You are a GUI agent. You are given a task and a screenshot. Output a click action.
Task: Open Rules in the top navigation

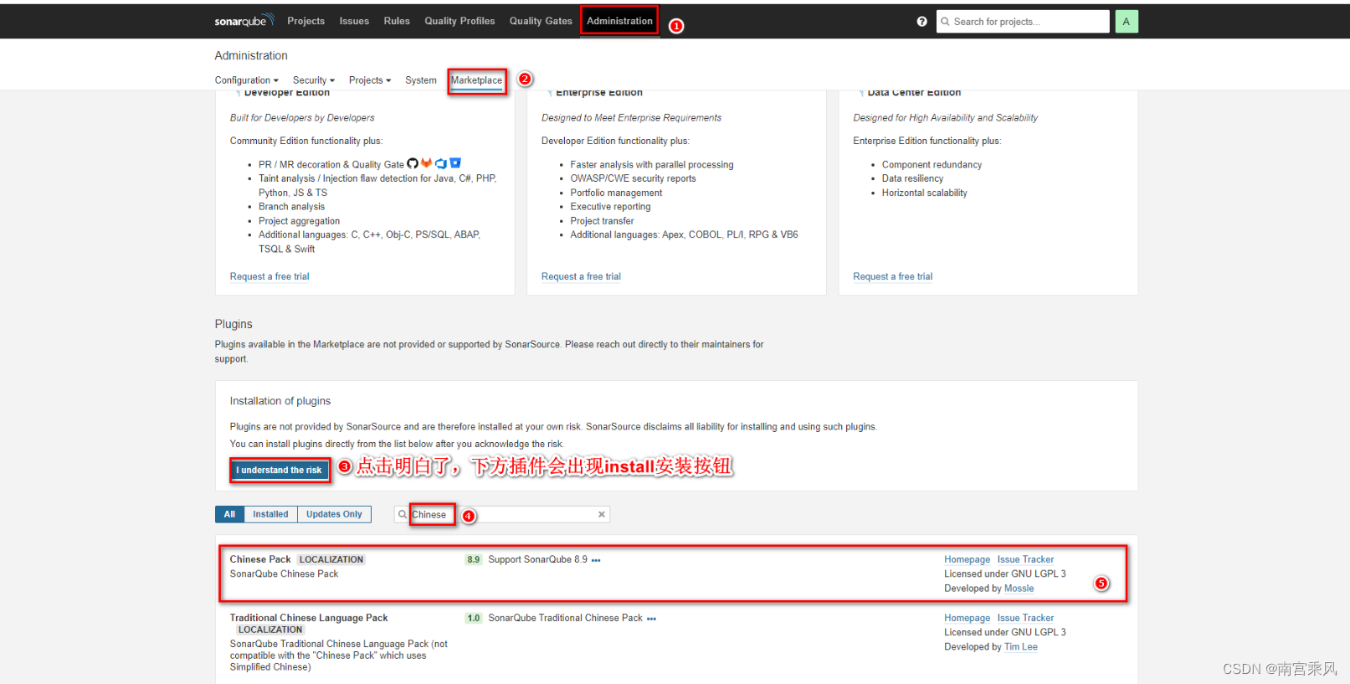pos(397,21)
